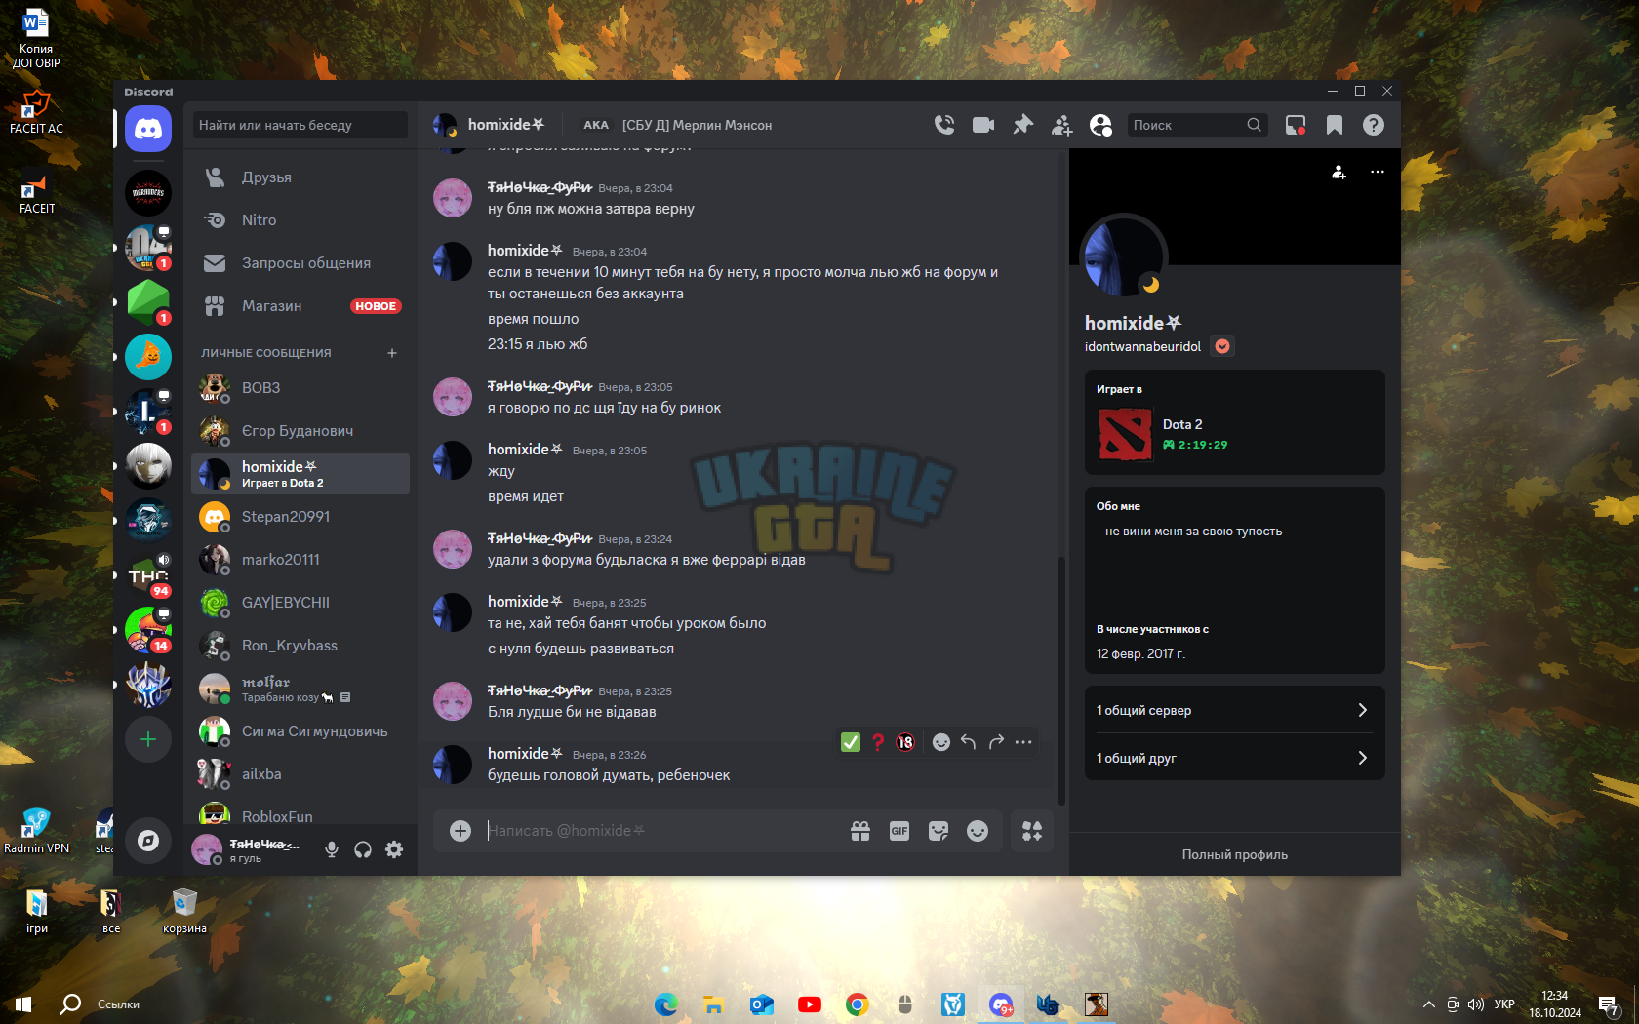The width and height of the screenshot is (1639, 1024).
Task: React with green checkmark emoji
Action: (851, 742)
